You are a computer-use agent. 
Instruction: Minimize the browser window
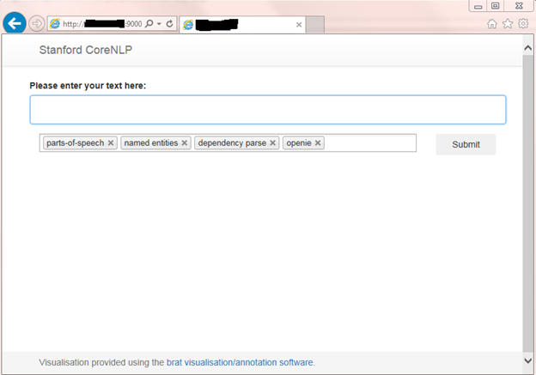[478, 6]
